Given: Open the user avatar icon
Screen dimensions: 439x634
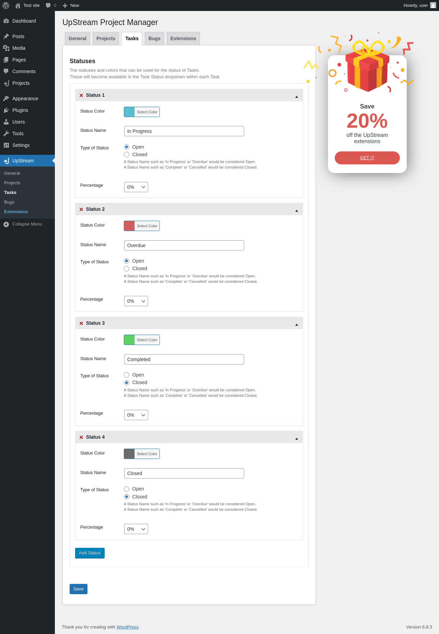Looking at the screenshot, I should [x=433, y=5].
